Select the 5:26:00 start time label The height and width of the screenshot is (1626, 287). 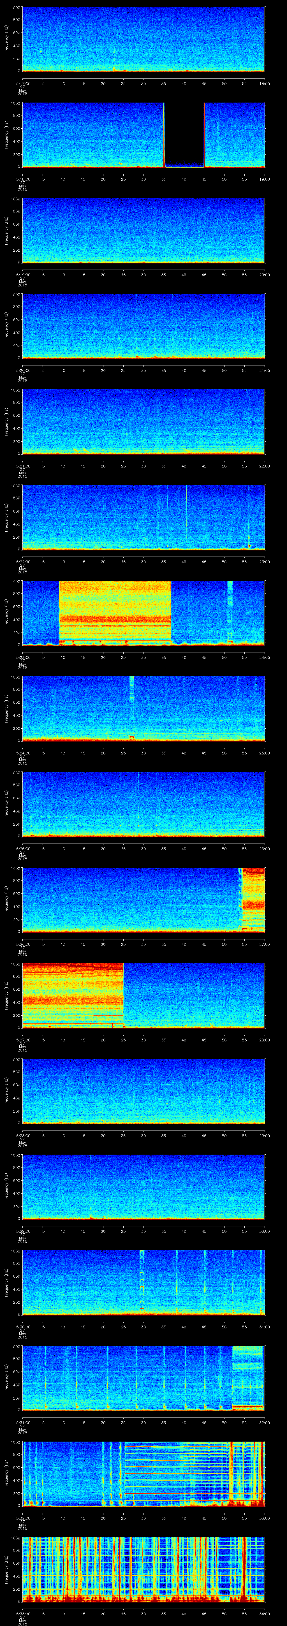click(x=23, y=944)
